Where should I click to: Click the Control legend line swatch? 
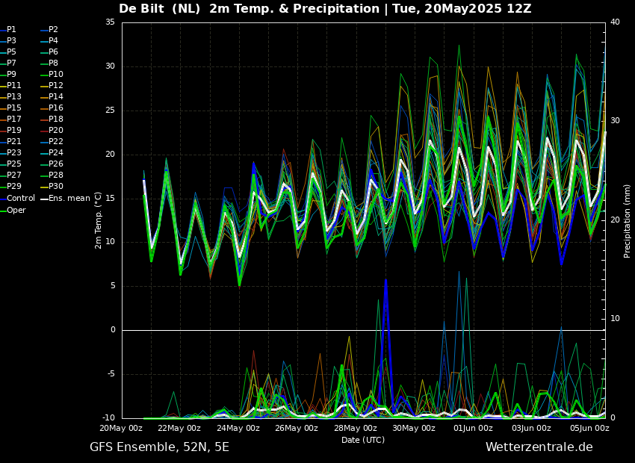pyautogui.click(x=3, y=199)
